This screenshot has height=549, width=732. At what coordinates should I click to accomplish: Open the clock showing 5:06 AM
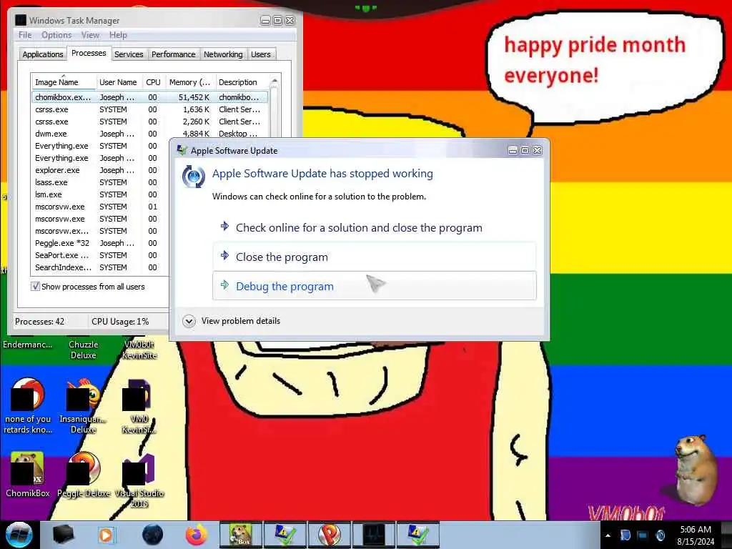(696, 535)
